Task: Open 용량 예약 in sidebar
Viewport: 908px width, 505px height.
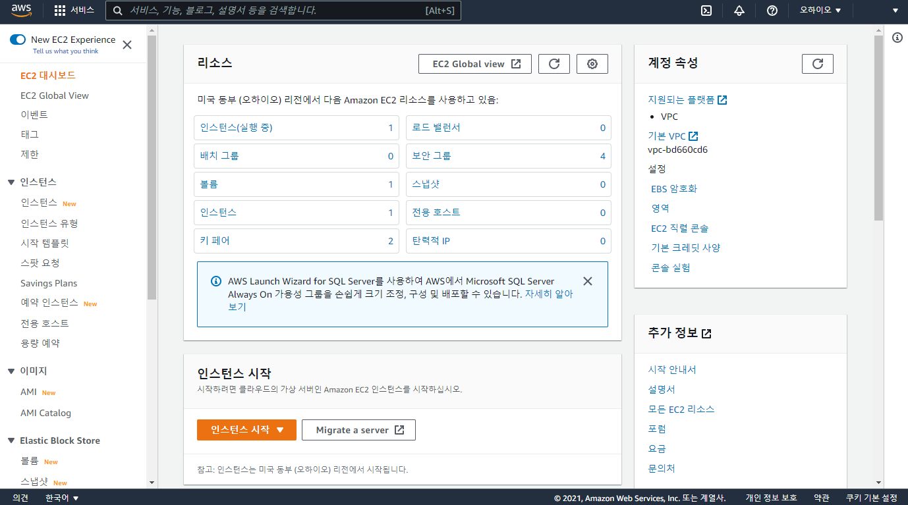Action: (40, 343)
